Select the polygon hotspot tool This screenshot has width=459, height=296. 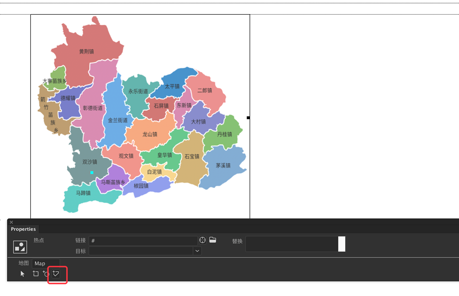click(56, 274)
